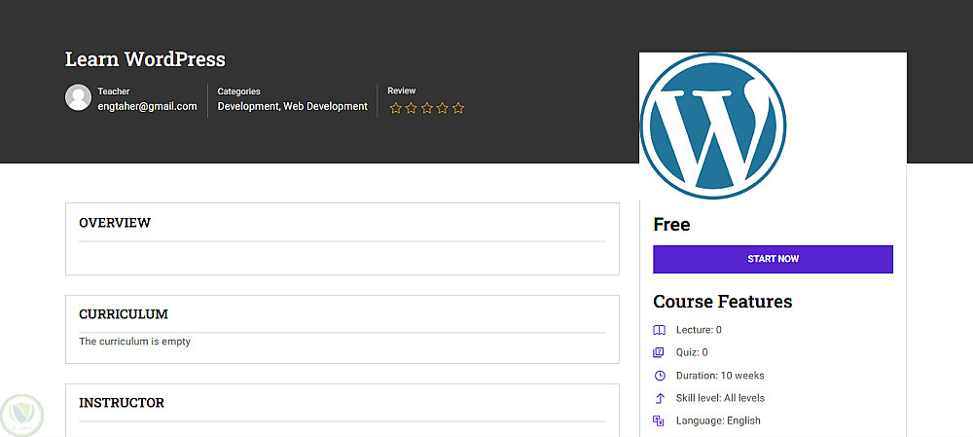Image resolution: width=973 pixels, height=437 pixels.
Task: Open the WordPress logo course thumbnail
Action: tap(713, 126)
